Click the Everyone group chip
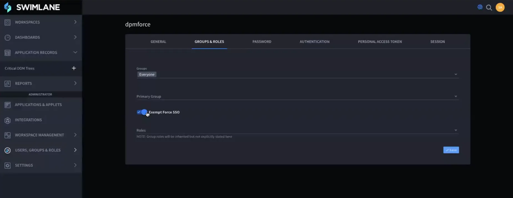The height and width of the screenshot is (198, 513). 147,74
